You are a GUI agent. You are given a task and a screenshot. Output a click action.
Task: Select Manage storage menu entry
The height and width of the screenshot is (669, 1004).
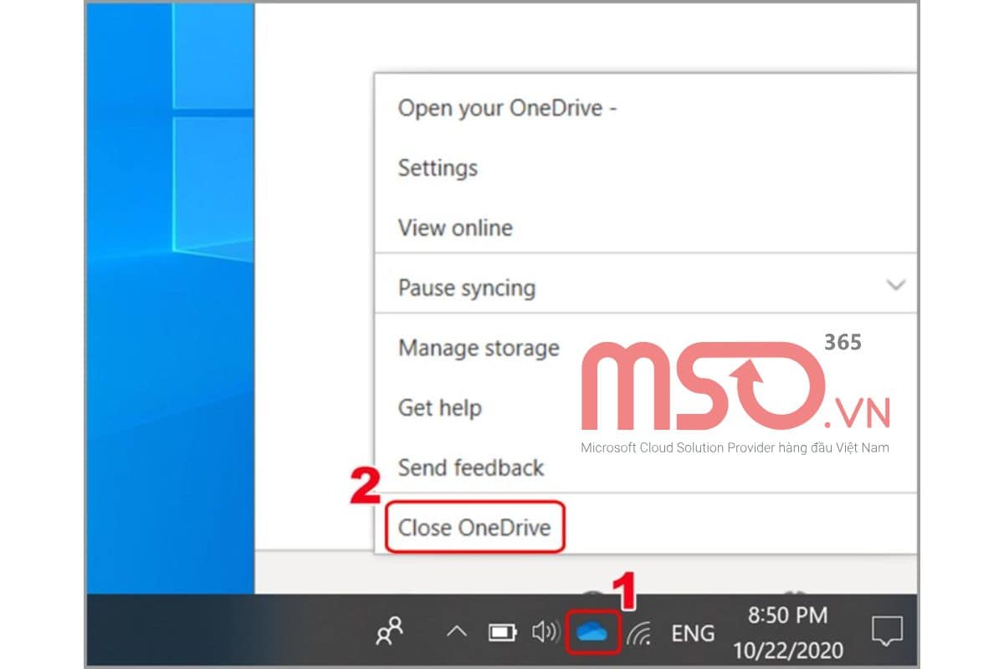pyautogui.click(x=645, y=348)
